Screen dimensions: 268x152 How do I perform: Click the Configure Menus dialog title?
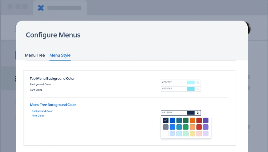53,35
